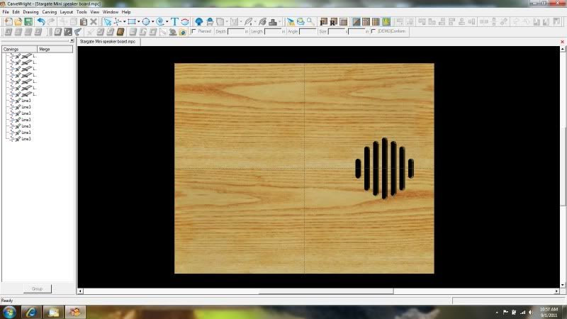The image size is (567, 319).
Task: Open the Windows Start menu
Action: (9, 312)
